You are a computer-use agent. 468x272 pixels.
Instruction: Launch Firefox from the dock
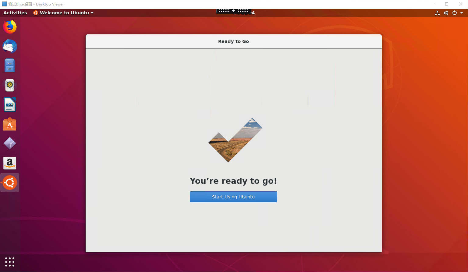[9, 26]
